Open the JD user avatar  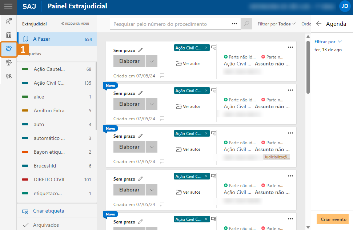pos(345,6)
